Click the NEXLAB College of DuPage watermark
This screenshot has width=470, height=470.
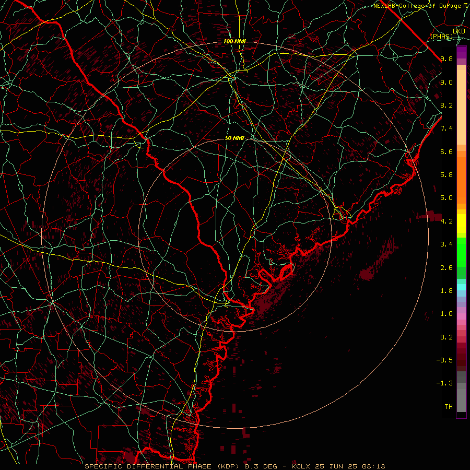(421, 6)
